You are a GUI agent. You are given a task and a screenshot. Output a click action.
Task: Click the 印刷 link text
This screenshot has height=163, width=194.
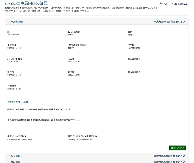181,4
